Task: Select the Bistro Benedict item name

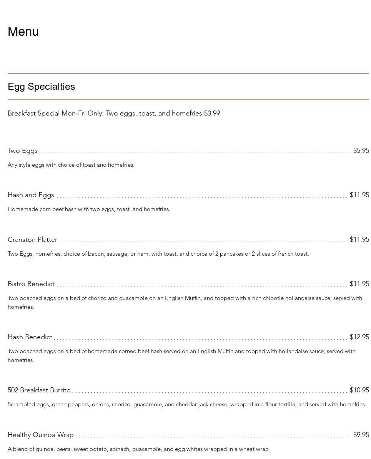Action: click(31, 284)
